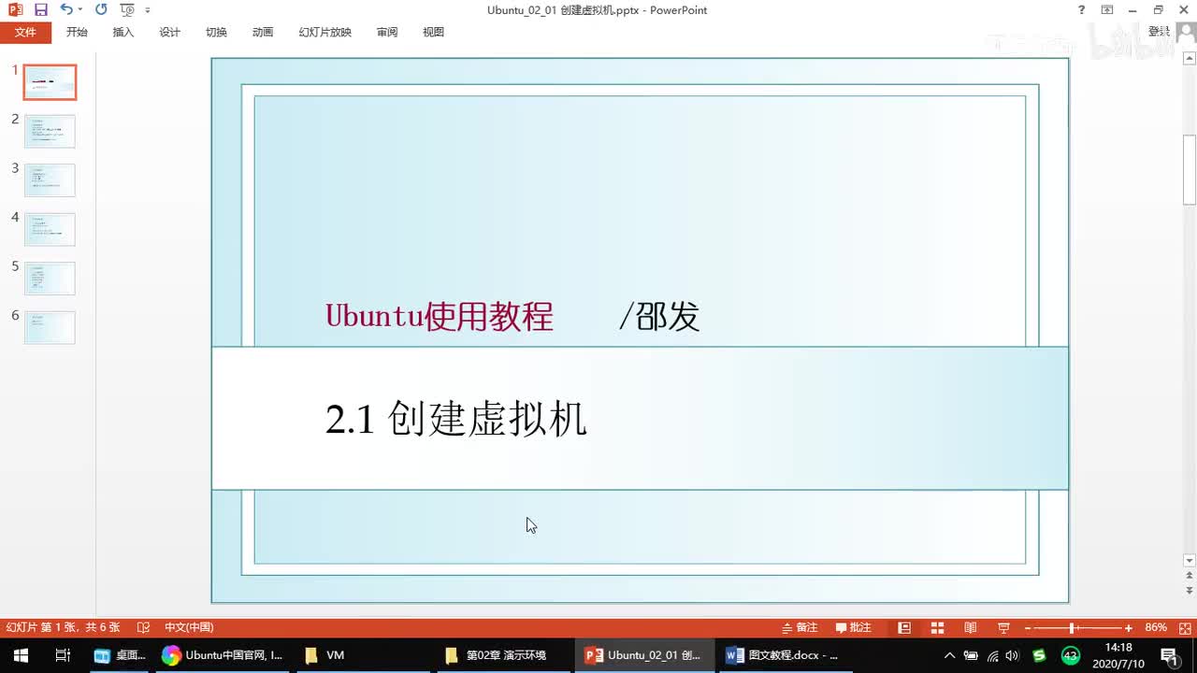Image resolution: width=1197 pixels, height=673 pixels.
Task: Select slide 6 thumbnail
Action: (50, 327)
